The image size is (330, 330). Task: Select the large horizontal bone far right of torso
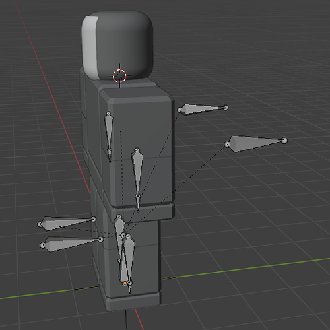click(256, 143)
